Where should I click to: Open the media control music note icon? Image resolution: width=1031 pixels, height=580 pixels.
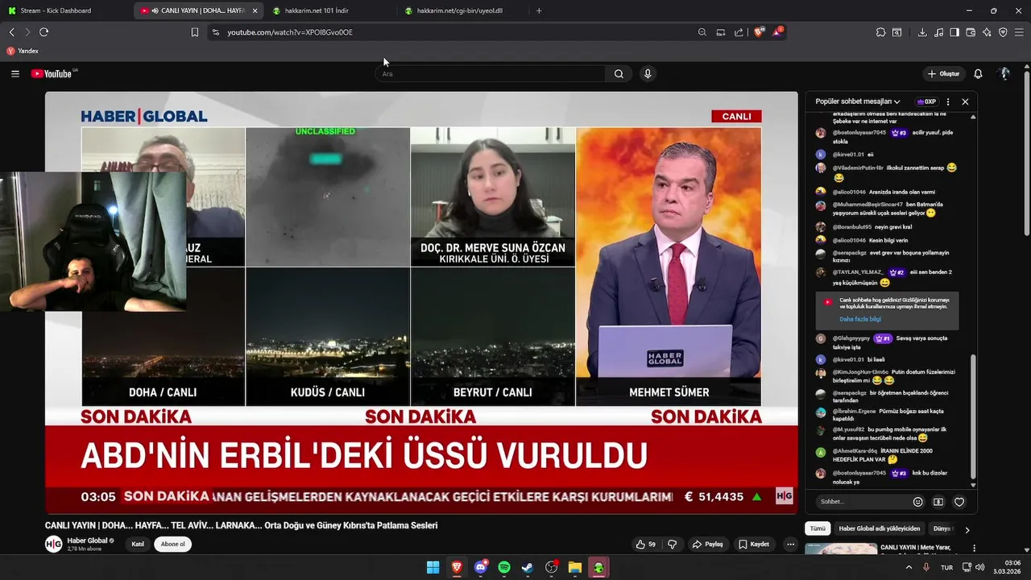point(938,32)
